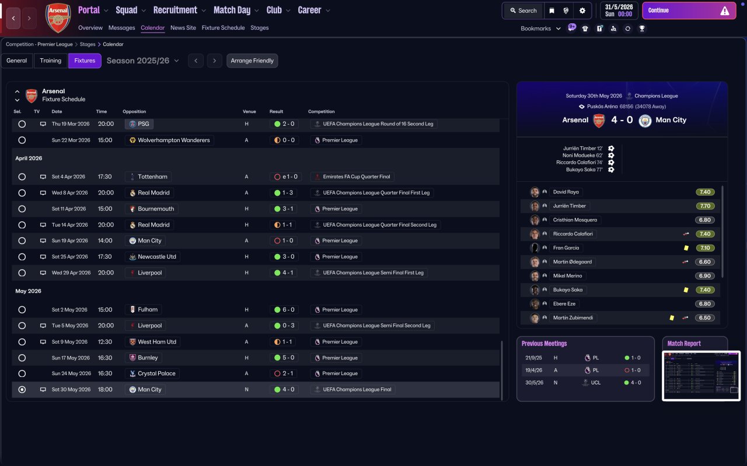
Task: Click the Continue button
Action: click(x=689, y=10)
